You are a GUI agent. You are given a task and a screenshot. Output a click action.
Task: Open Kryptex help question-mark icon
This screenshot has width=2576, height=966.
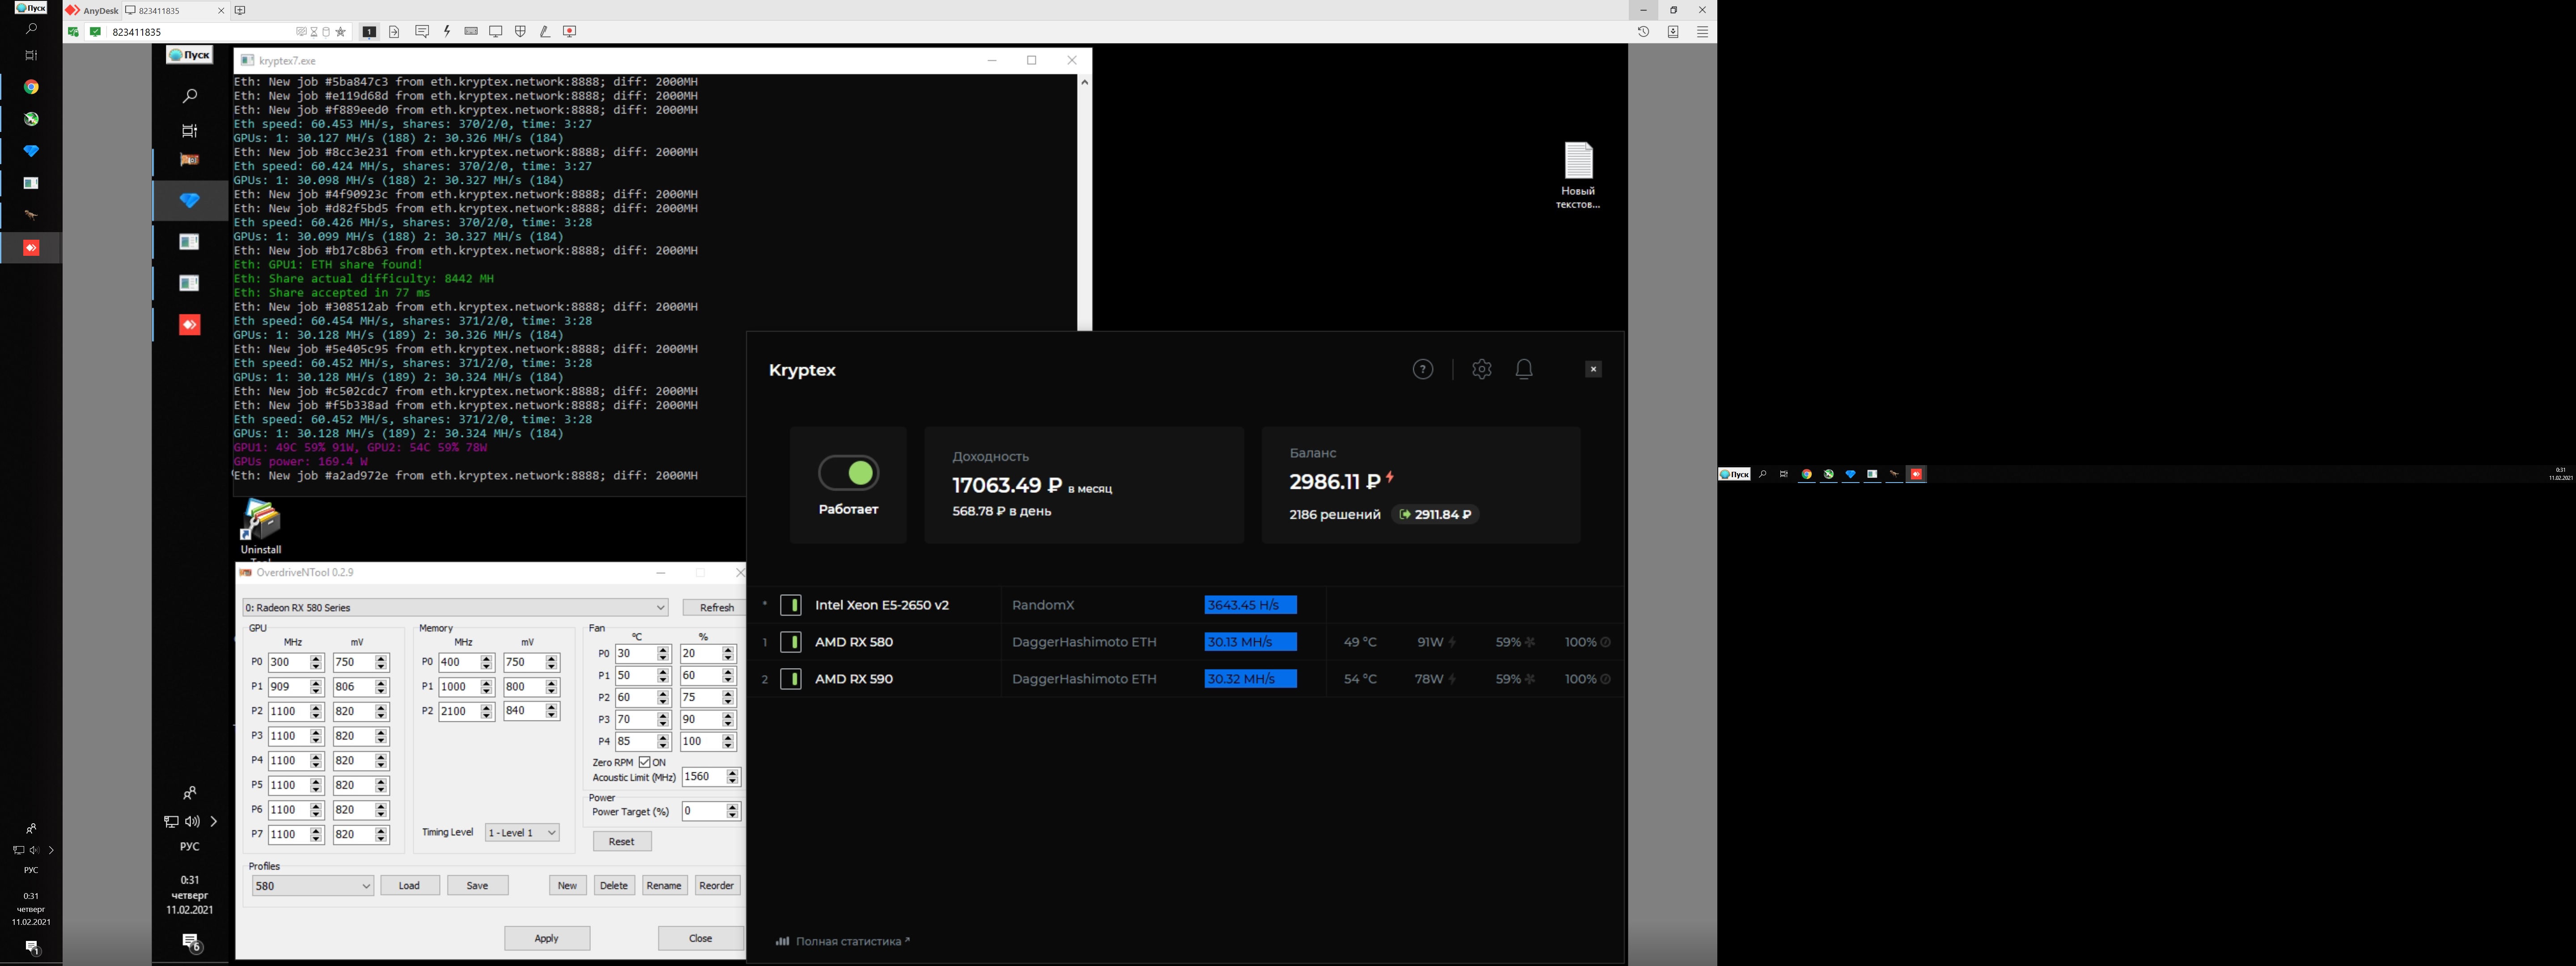1422,369
